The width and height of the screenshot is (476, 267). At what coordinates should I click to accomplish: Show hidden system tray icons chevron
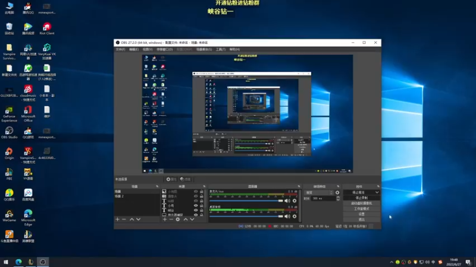pyautogui.click(x=392, y=262)
